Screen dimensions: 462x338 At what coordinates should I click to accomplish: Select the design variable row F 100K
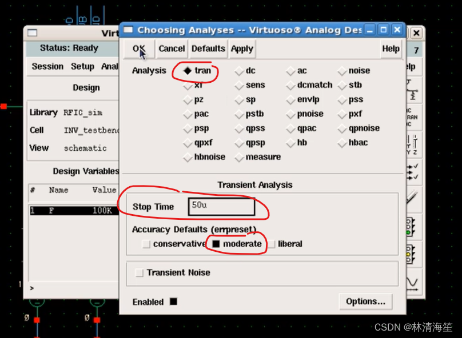74,211
